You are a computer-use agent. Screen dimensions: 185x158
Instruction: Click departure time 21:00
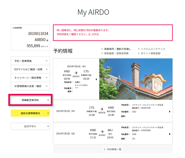coord(92,115)
